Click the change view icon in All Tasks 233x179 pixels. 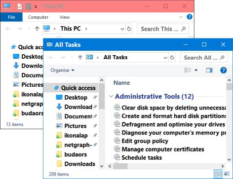click(x=188, y=70)
